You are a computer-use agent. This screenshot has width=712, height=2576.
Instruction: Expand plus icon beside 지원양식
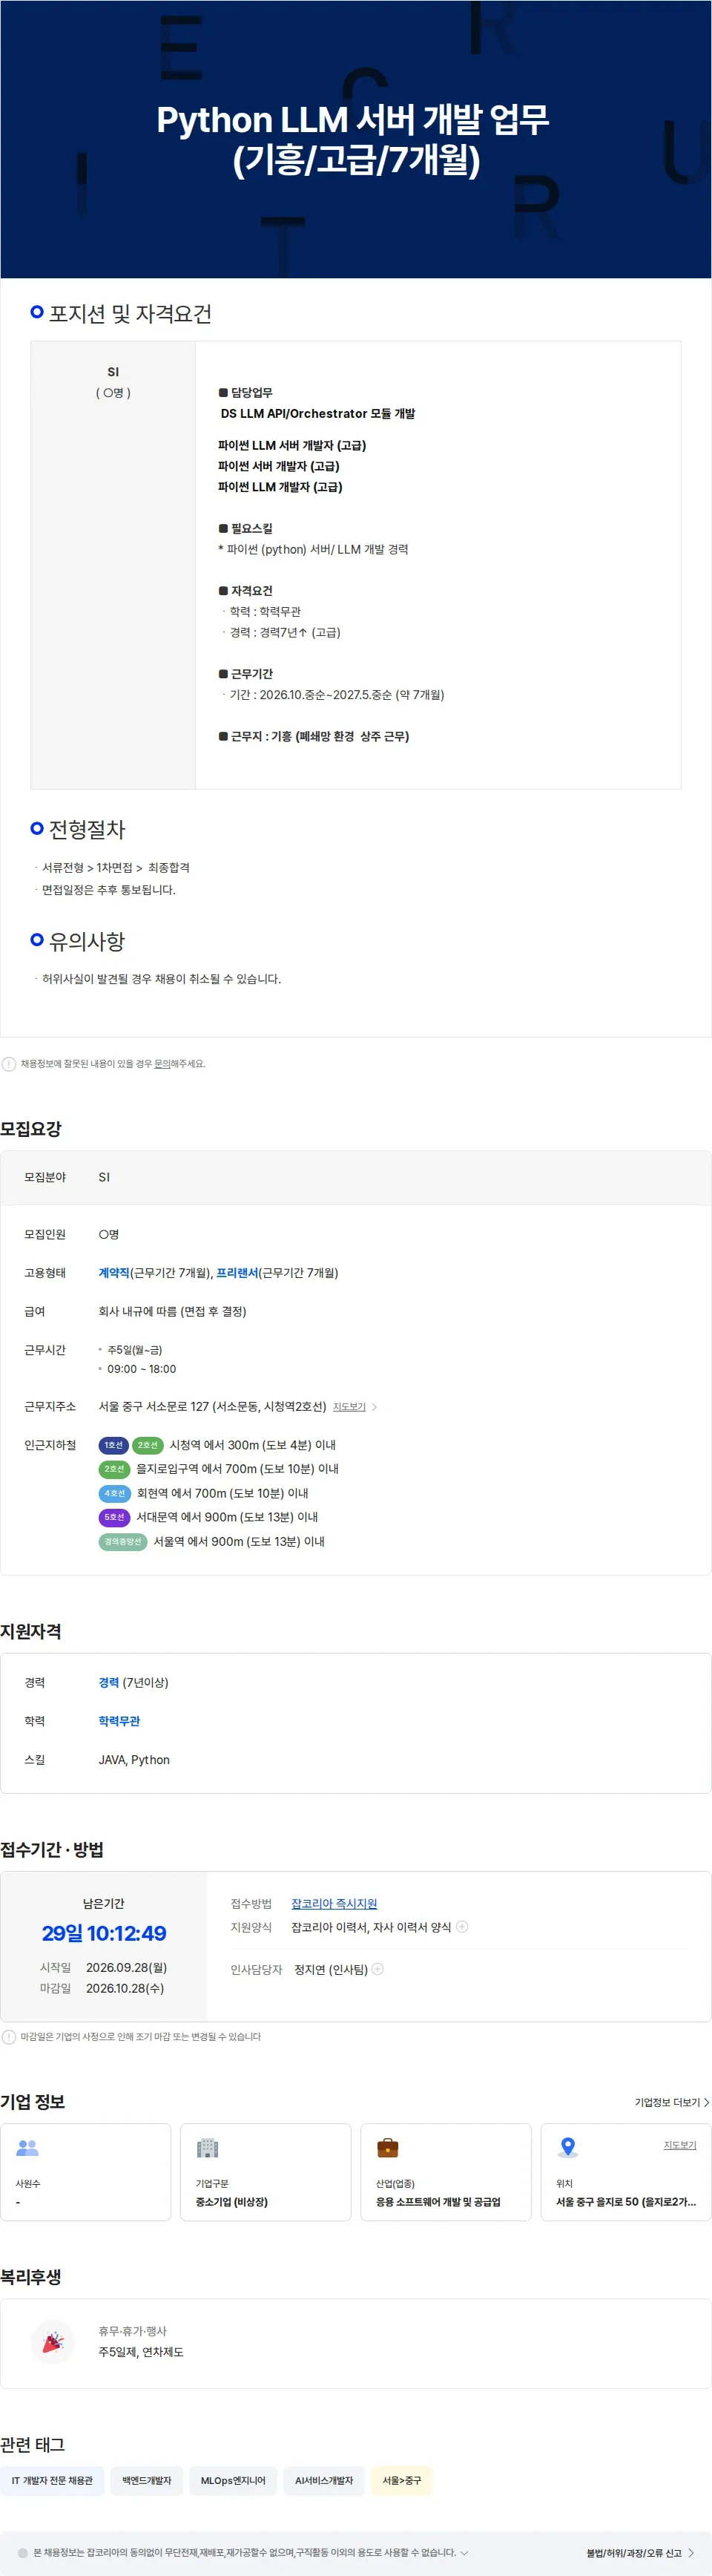[x=462, y=1927]
